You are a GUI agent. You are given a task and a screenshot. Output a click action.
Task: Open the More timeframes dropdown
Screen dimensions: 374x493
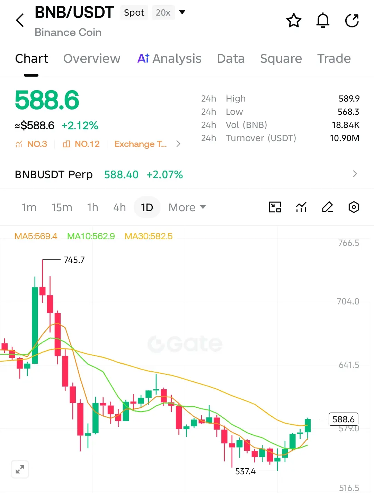click(187, 207)
